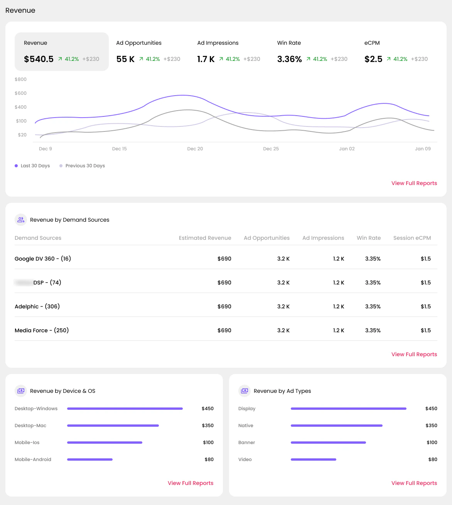Open View Full Reports under the revenue chart
Image resolution: width=452 pixels, height=505 pixels.
coord(414,183)
